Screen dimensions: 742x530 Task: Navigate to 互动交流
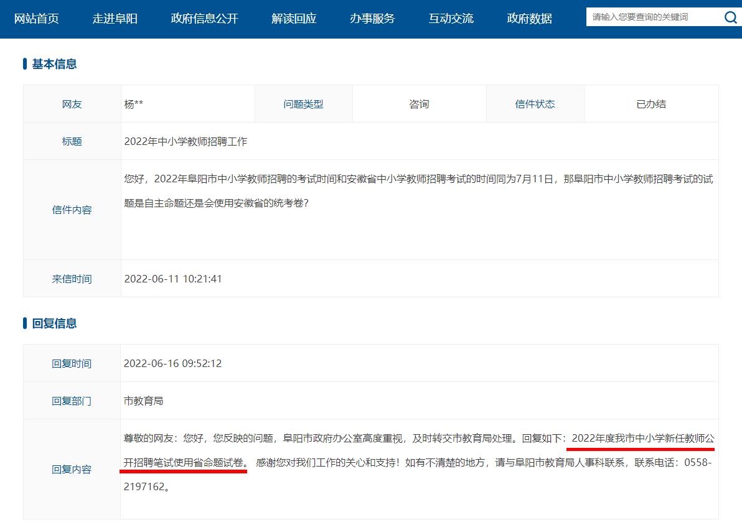pyautogui.click(x=451, y=19)
